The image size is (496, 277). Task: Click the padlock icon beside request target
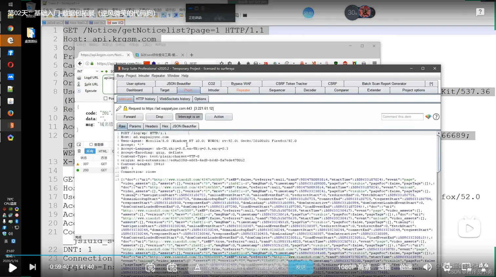(125, 108)
